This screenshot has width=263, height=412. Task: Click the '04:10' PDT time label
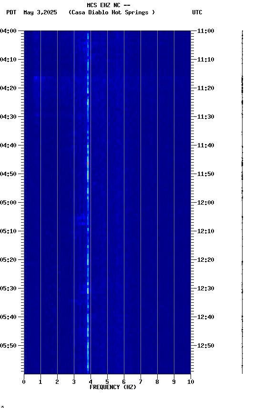[8, 60]
